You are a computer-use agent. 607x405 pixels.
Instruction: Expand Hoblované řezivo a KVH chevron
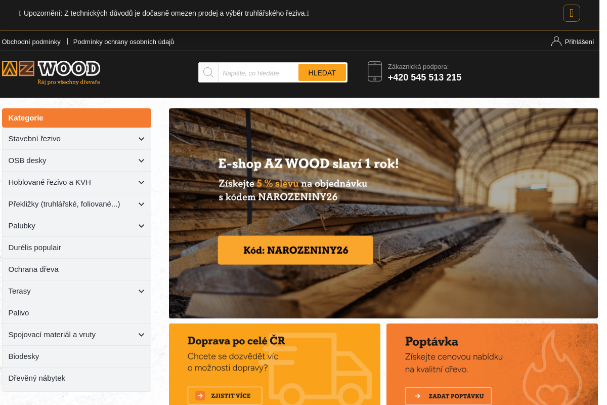141,182
